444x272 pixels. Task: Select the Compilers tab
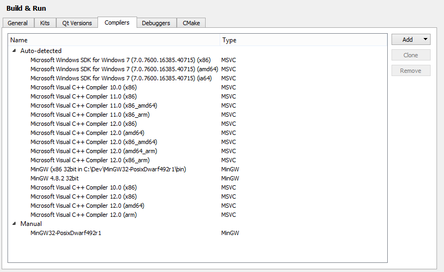point(117,22)
